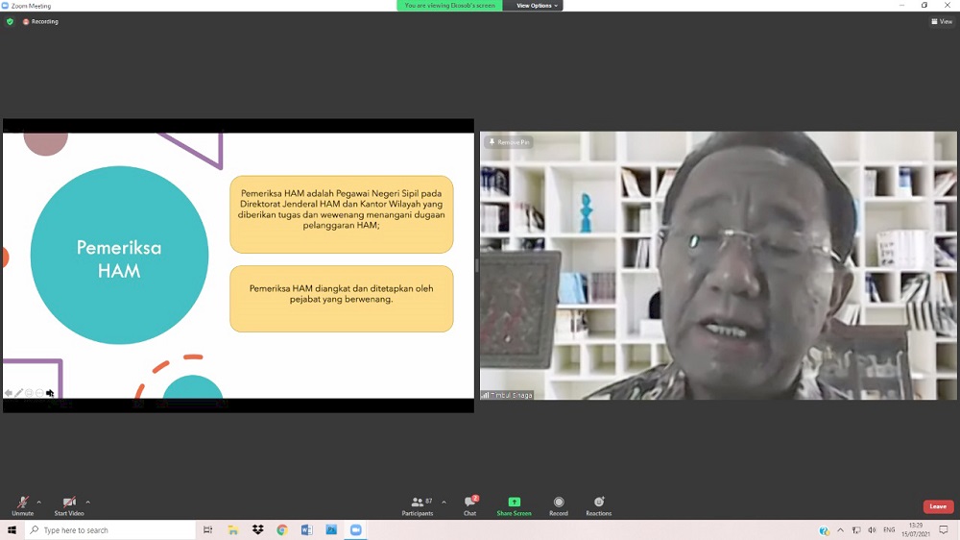This screenshot has height=540, width=960.
Task: Open Microsoft Word from the taskbar
Action: coord(307,529)
